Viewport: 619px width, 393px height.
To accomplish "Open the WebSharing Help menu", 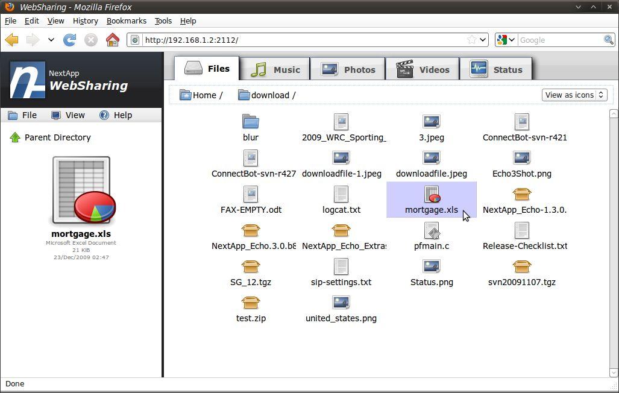I will (x=116, y=115).
